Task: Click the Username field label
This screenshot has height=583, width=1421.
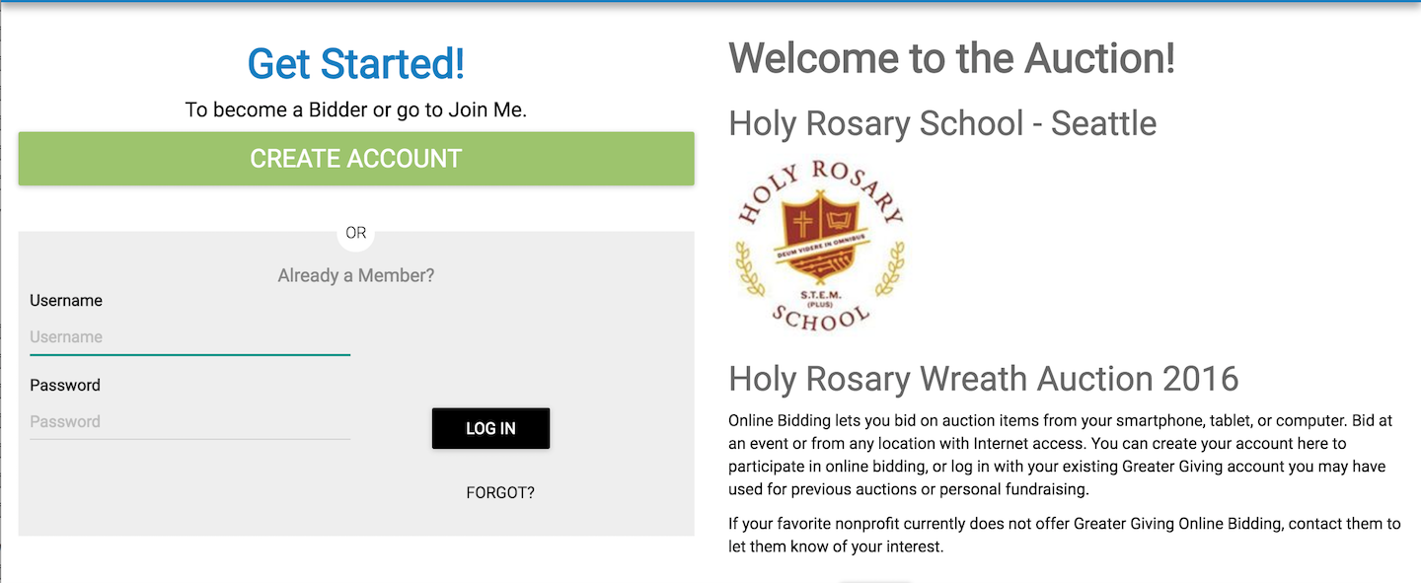Action: point(66,301)
